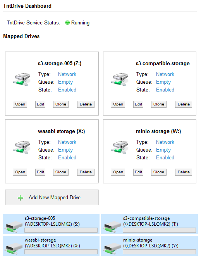
Task: Open the minio-storage (W:) drive
Action: (118, 172)
